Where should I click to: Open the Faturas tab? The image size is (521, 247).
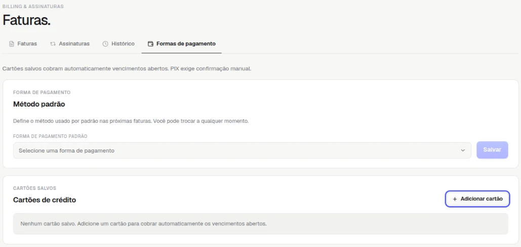click(x=23, y=44)
